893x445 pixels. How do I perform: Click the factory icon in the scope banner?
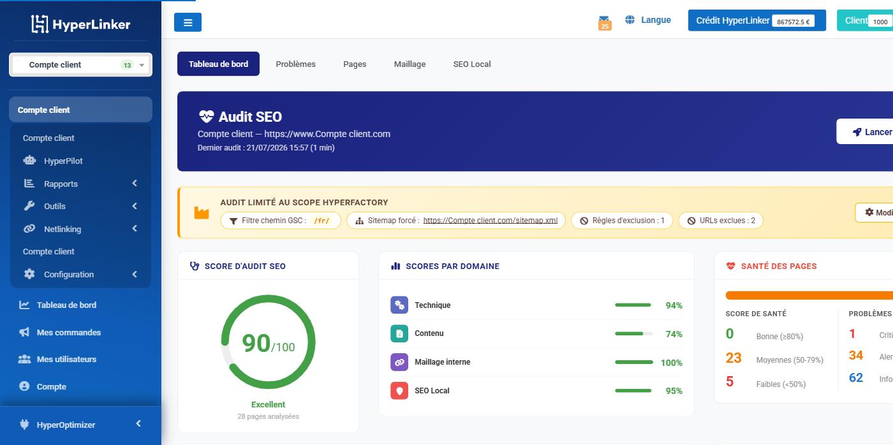[x=202, y=212]
